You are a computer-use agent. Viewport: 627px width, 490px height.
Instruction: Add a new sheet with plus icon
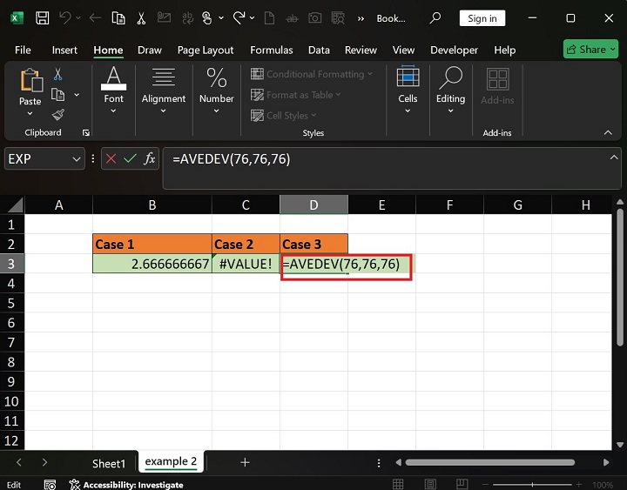pos(245,462)
